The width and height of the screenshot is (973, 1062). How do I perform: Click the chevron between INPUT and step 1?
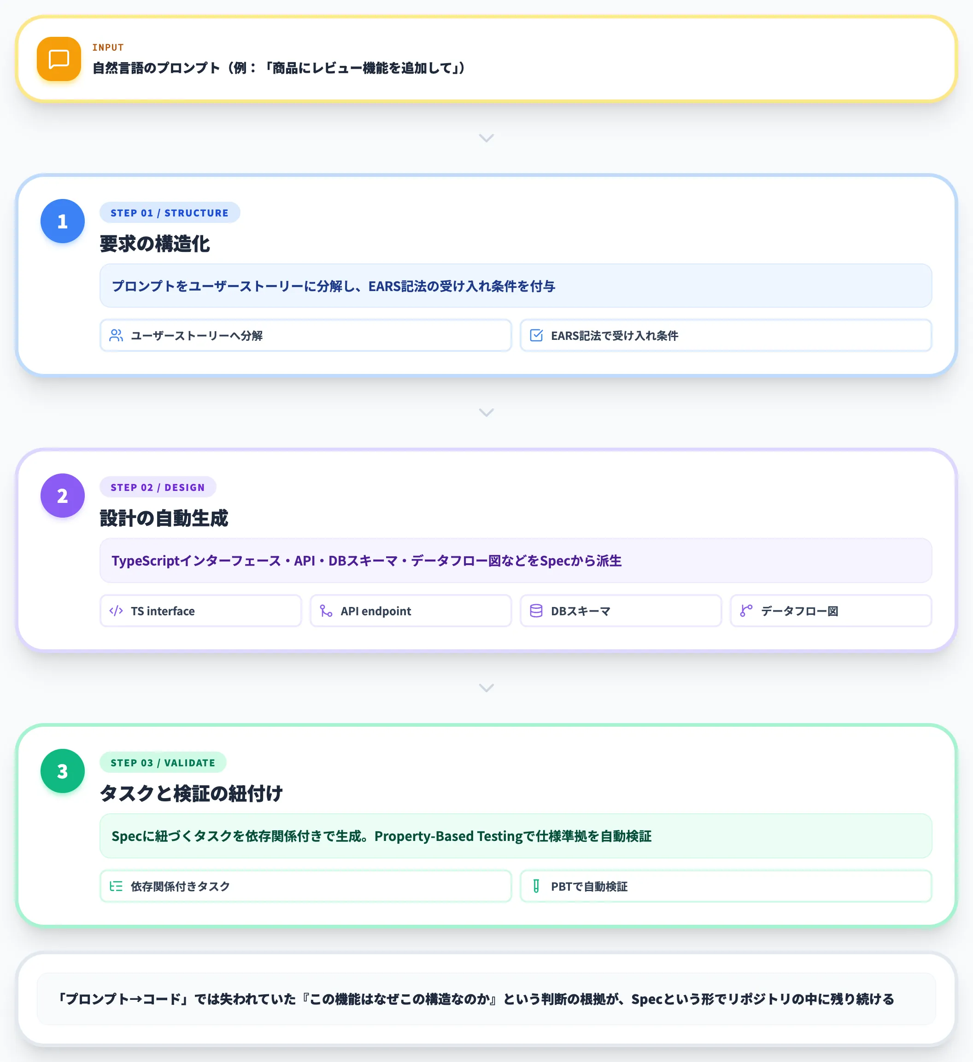tap(486, 138)
